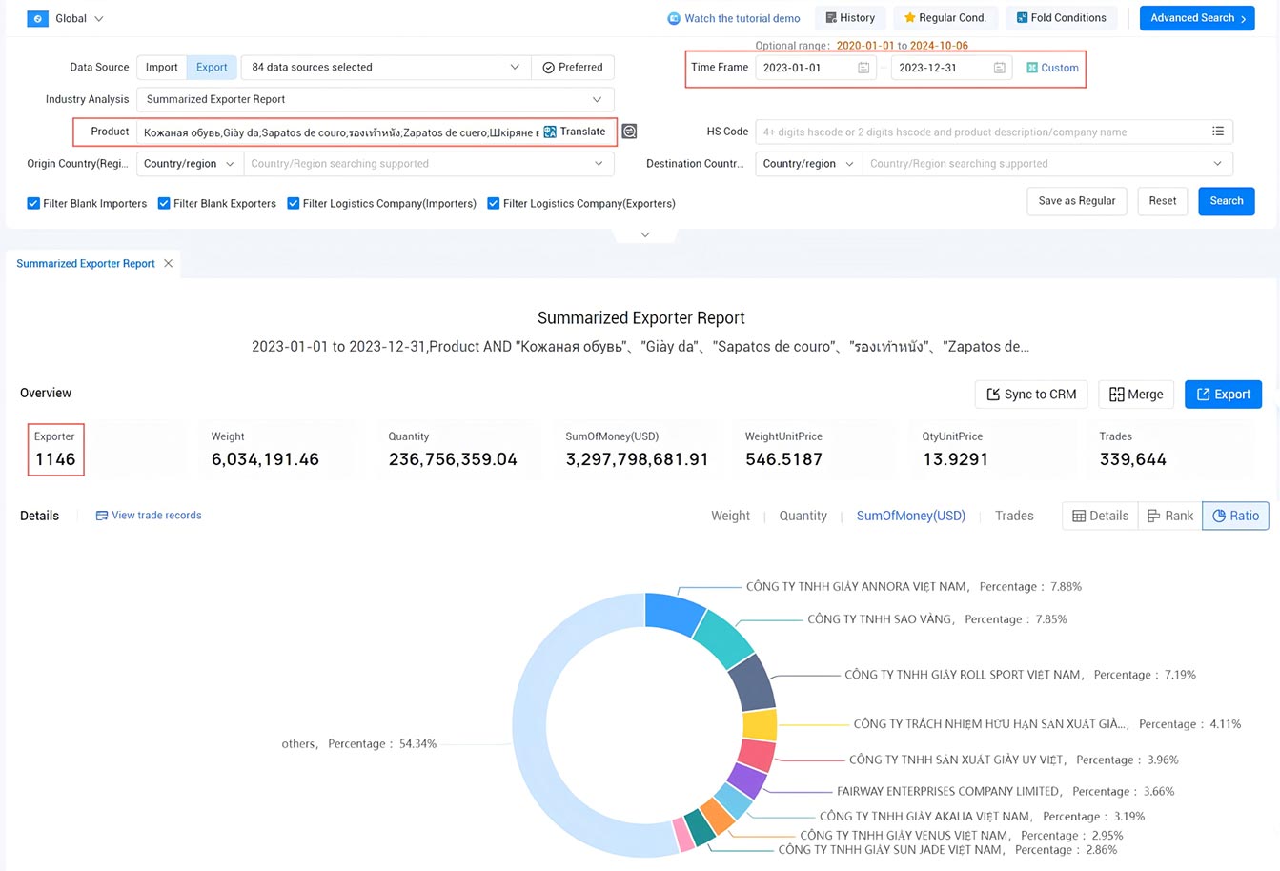Select the Export data source toggle

pyautogui.click(x=212, y=68)
